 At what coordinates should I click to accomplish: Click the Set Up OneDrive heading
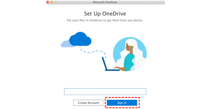click(x=105, y=14)
